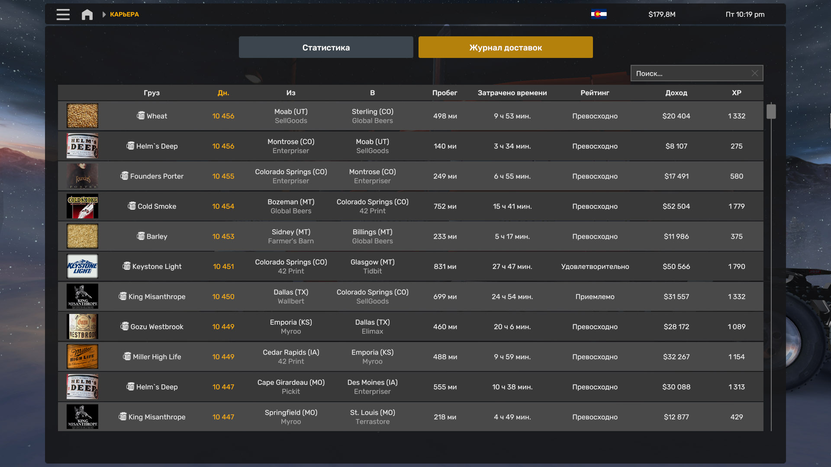
Task: Switch to the Статистика tab
Action: (x=326, y=48)
